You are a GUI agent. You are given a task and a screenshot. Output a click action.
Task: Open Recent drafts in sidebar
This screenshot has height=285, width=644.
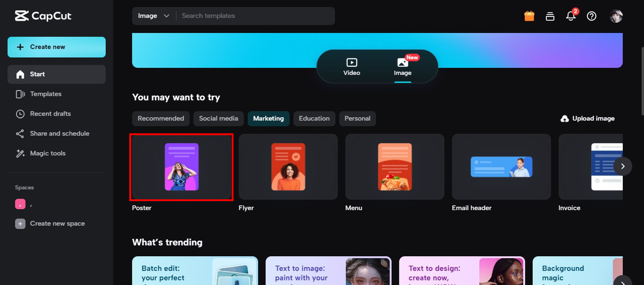click(x=56, y=114)
